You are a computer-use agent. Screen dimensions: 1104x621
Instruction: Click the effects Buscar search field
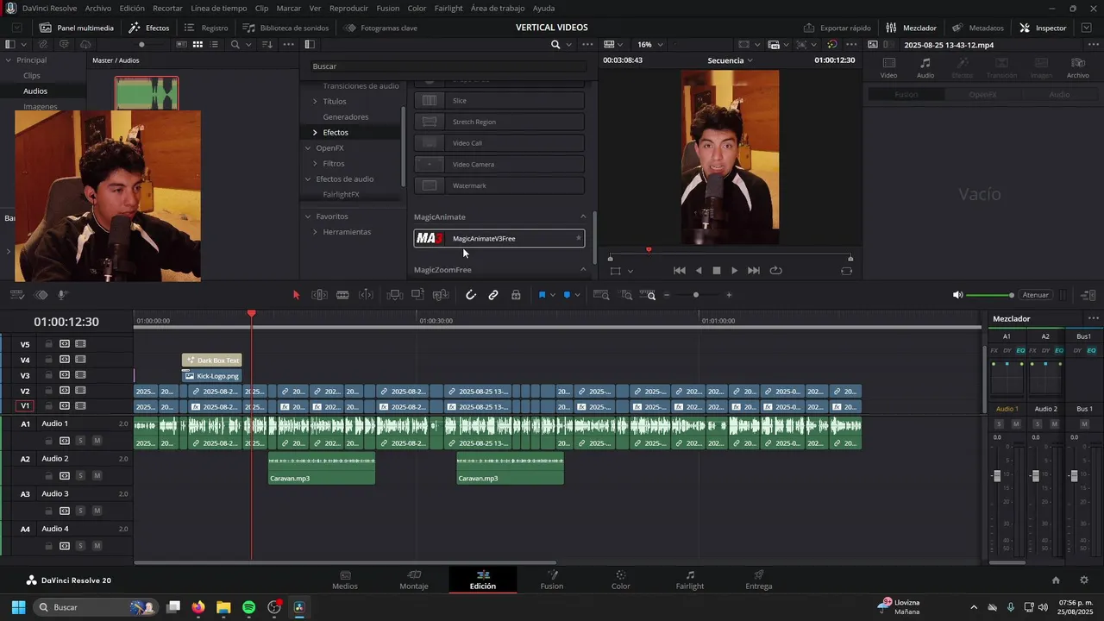pos(448,66)
